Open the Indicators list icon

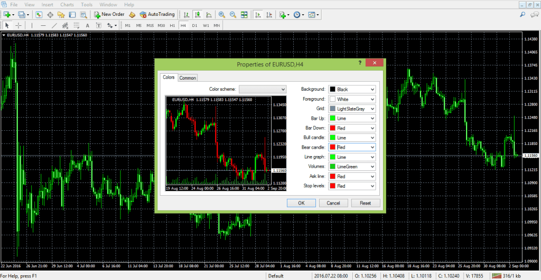pos(283,14)
